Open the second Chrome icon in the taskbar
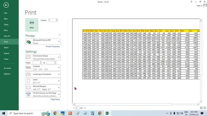The width and height of the screenshot is (207, 116). coord(100,113)
